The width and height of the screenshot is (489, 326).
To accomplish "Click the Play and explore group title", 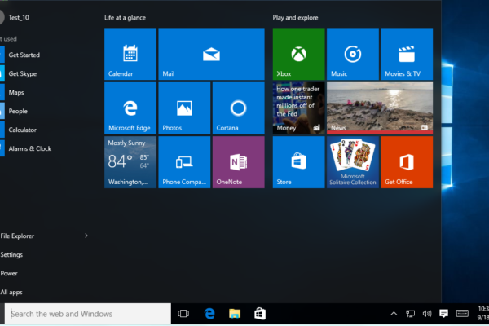I will (295, 18).
